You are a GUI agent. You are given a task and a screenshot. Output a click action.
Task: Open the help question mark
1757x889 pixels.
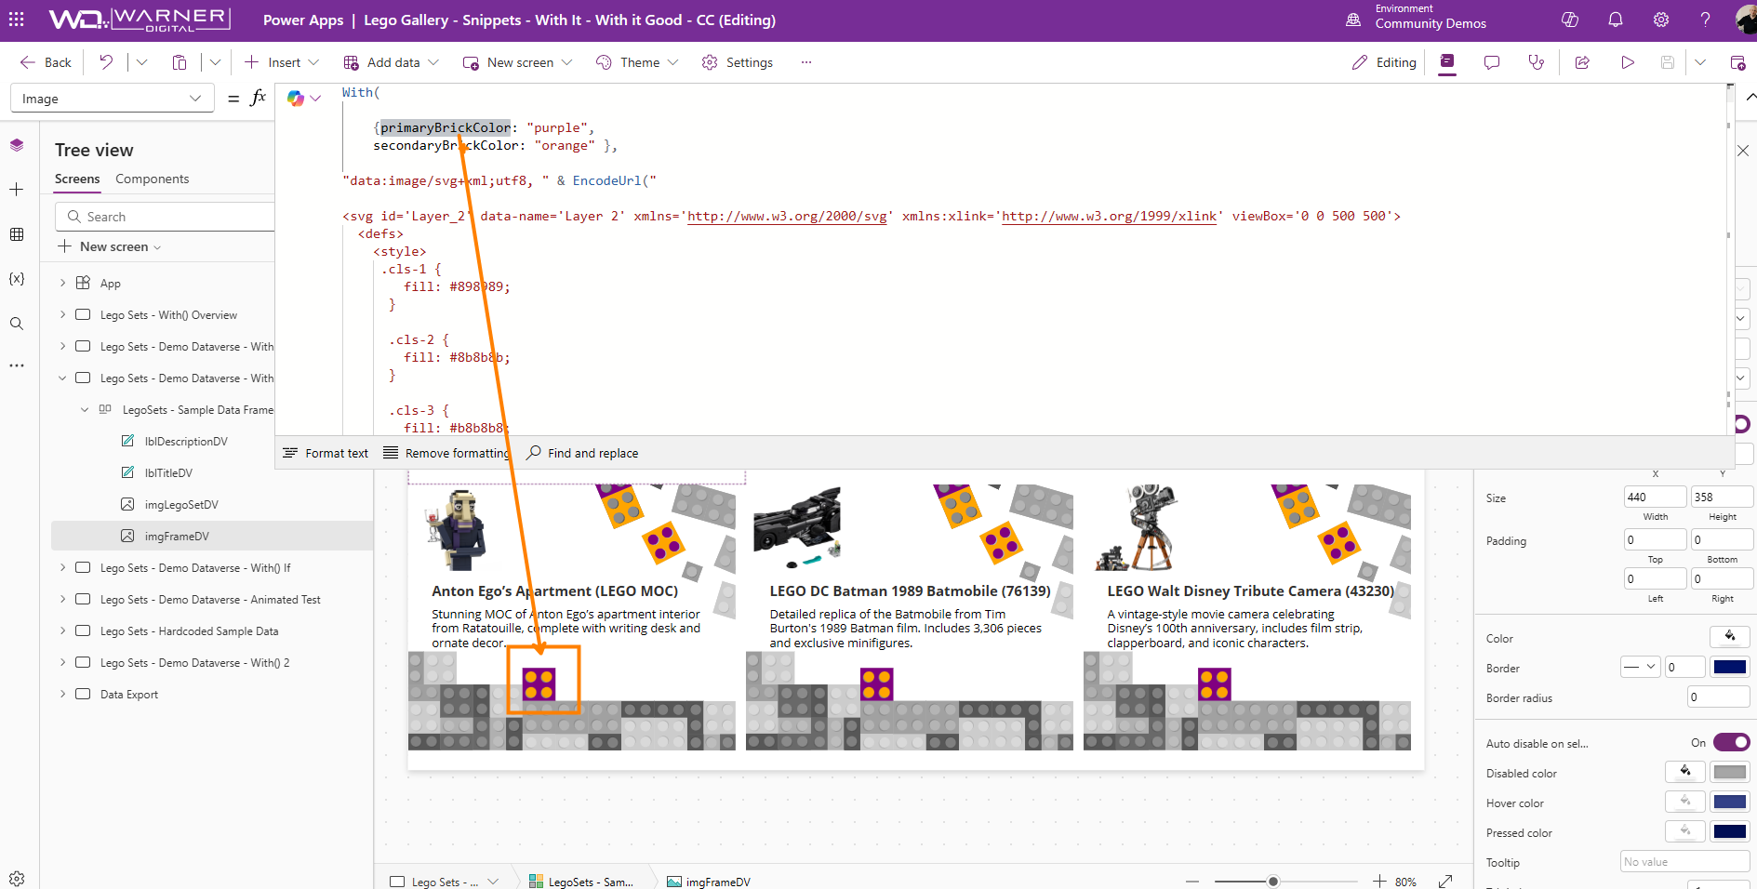1705,20
